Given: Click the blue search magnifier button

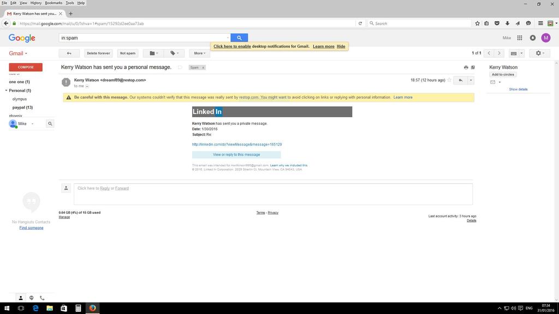Looking at the screenshot, I should [239, 38].
